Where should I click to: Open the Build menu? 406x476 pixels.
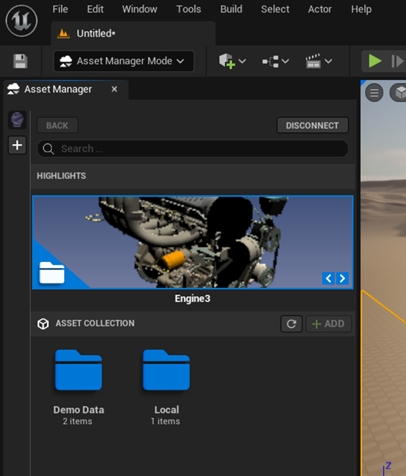(x=231, y=9)
